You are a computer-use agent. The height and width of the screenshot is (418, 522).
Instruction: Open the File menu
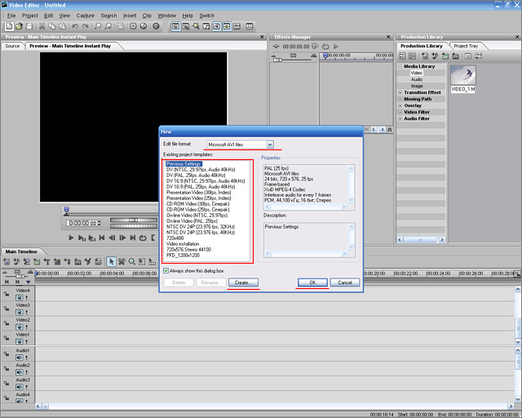click(x=11, y=16)
